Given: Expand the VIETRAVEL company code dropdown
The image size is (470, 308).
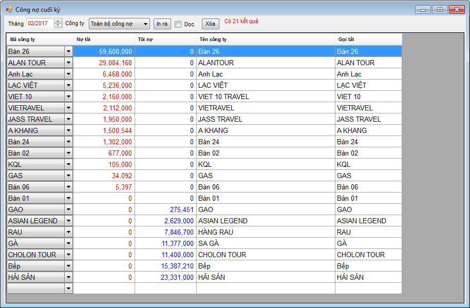Looking at the screenshot, I should click(x=68, y=108).
